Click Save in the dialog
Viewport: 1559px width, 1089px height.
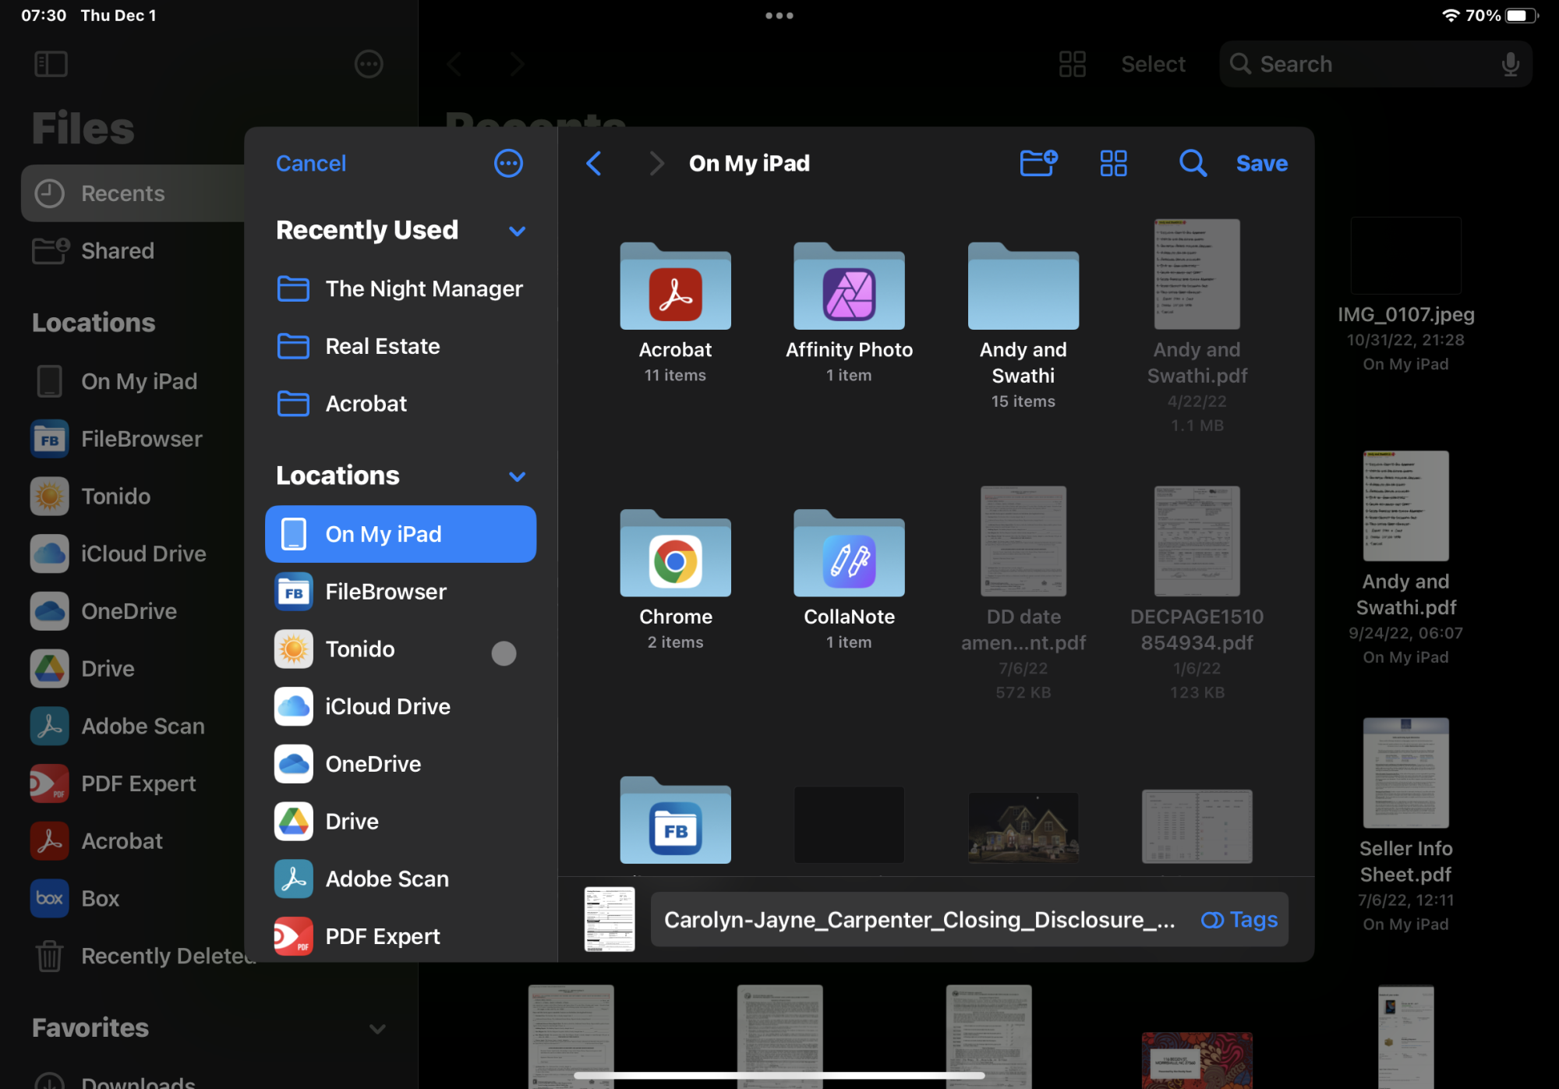coord(1261,163)
